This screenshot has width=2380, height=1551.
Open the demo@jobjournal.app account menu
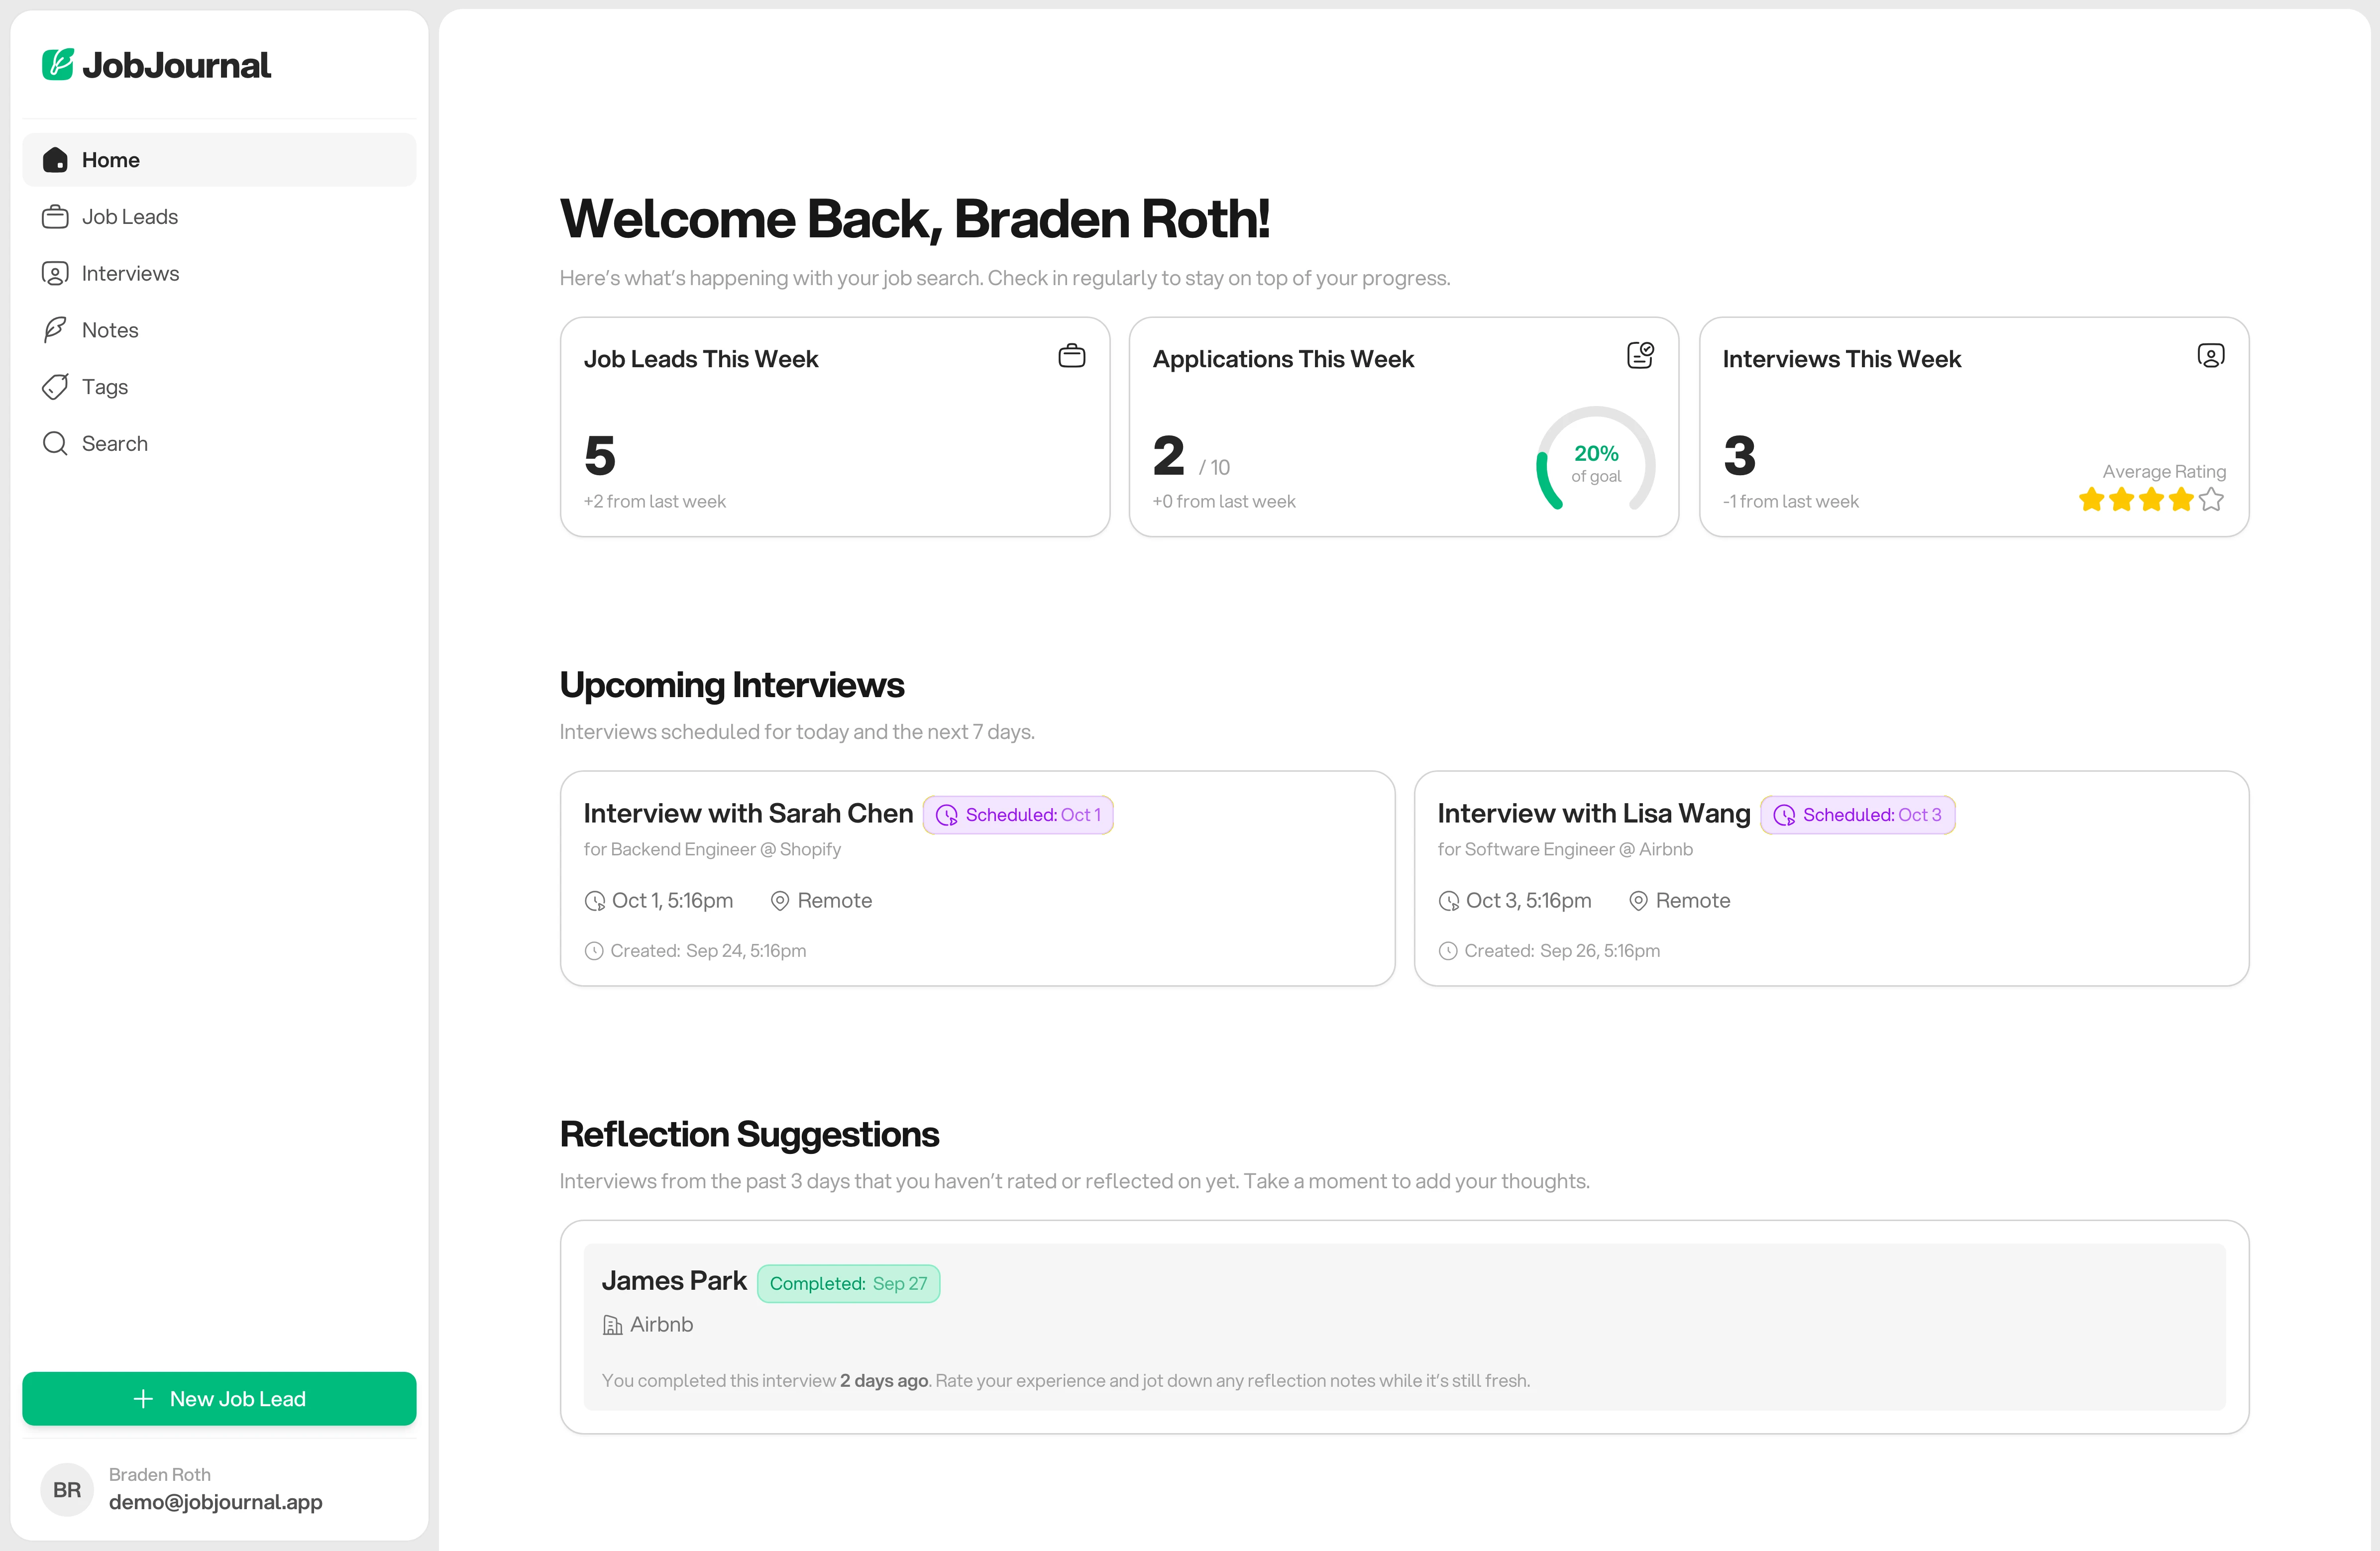[219, 1490]
